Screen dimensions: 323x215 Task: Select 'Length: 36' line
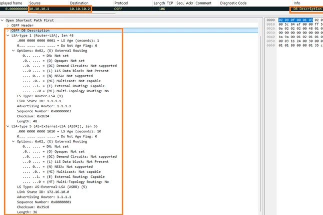(x=27, y=212)
